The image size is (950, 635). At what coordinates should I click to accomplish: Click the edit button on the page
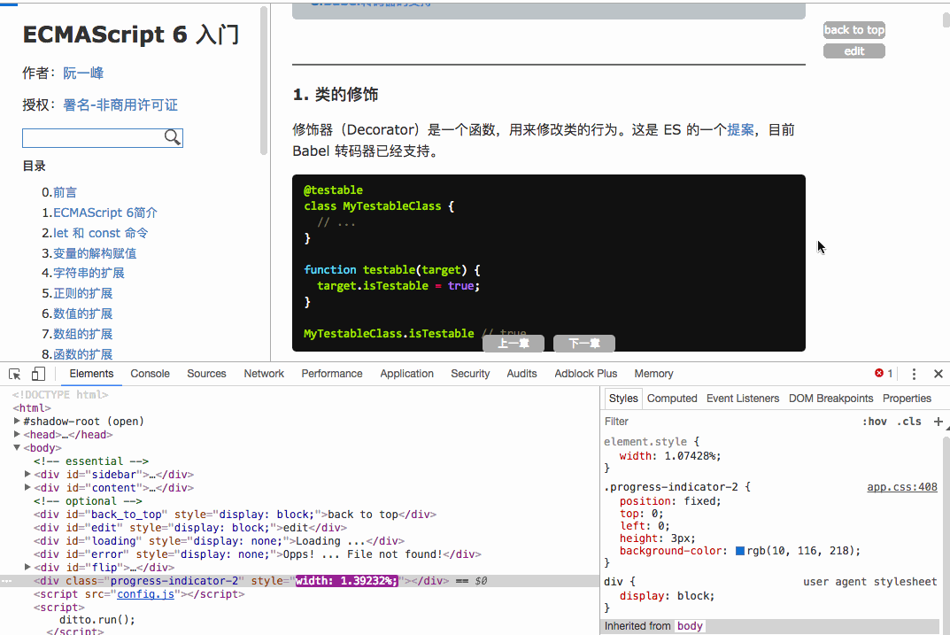point(854,50)
